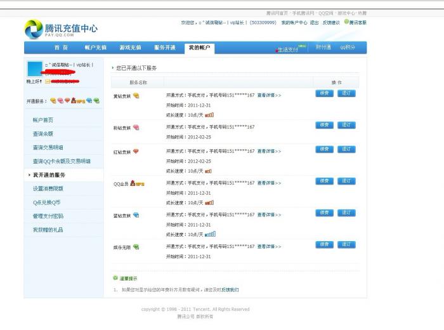Open the 帐户充值 nav tab
This screenshot has width=444, height=330.
point(96,48)
